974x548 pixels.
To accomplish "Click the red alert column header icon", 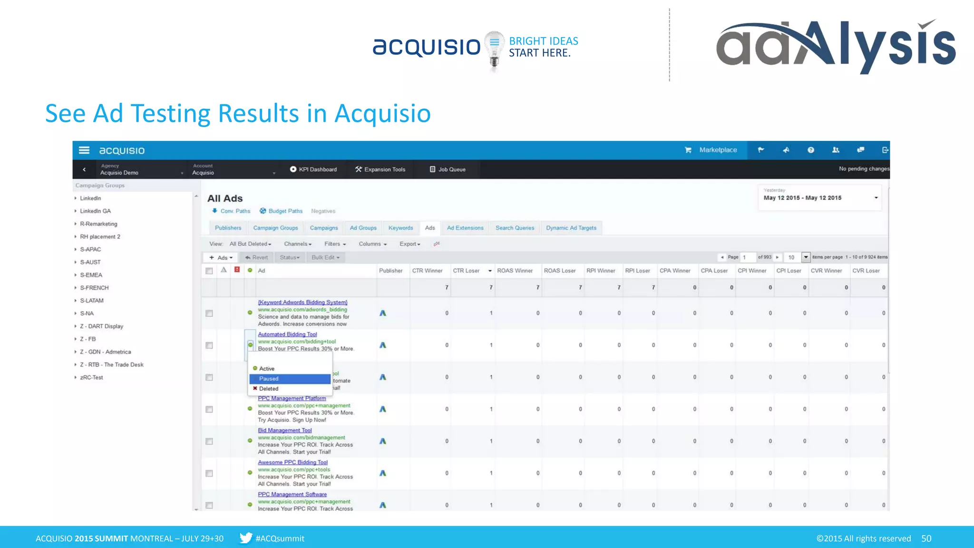I will pyautogui.click(x=237, y=270).
